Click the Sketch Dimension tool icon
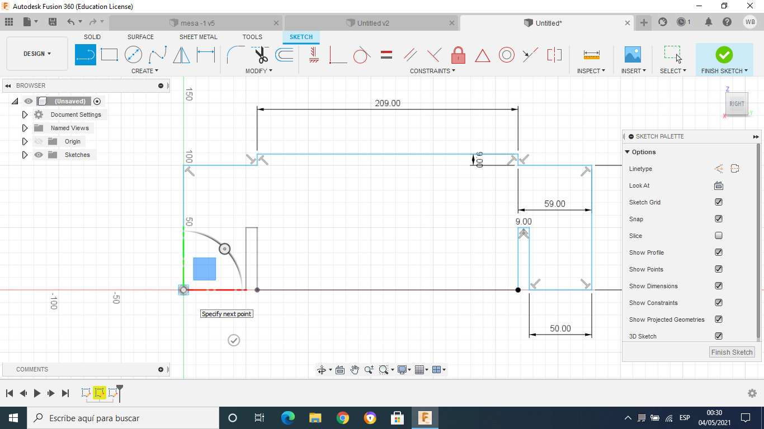Image resolution: width=764 pixels, height=429 pixels. pos(206,55)
